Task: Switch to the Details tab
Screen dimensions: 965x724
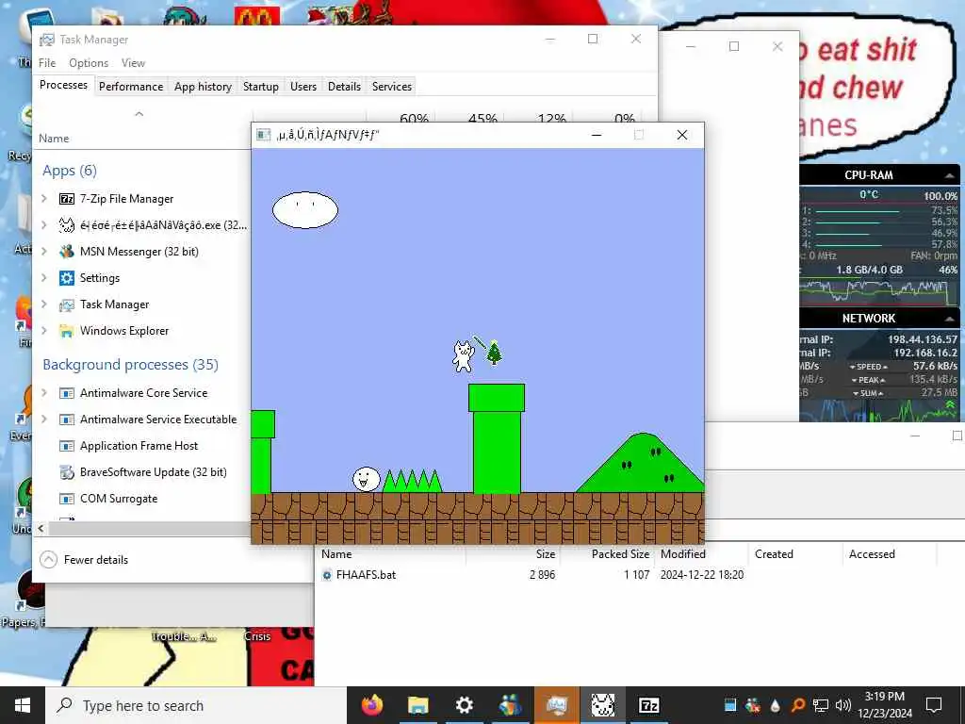Action: pos(344,86)
